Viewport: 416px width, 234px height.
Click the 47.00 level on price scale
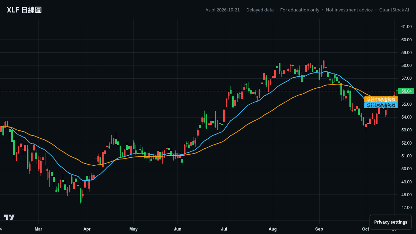click(x=406, y=208)
